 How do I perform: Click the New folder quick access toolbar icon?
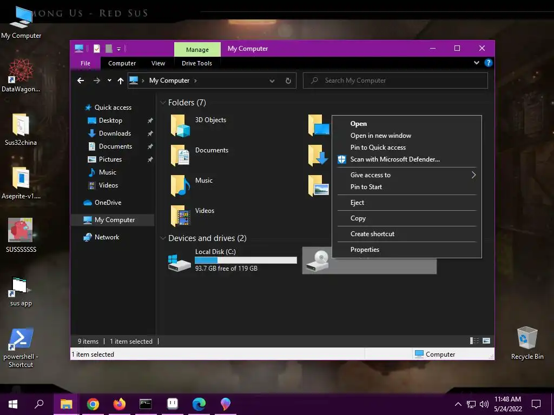click(x=109, y=49)
